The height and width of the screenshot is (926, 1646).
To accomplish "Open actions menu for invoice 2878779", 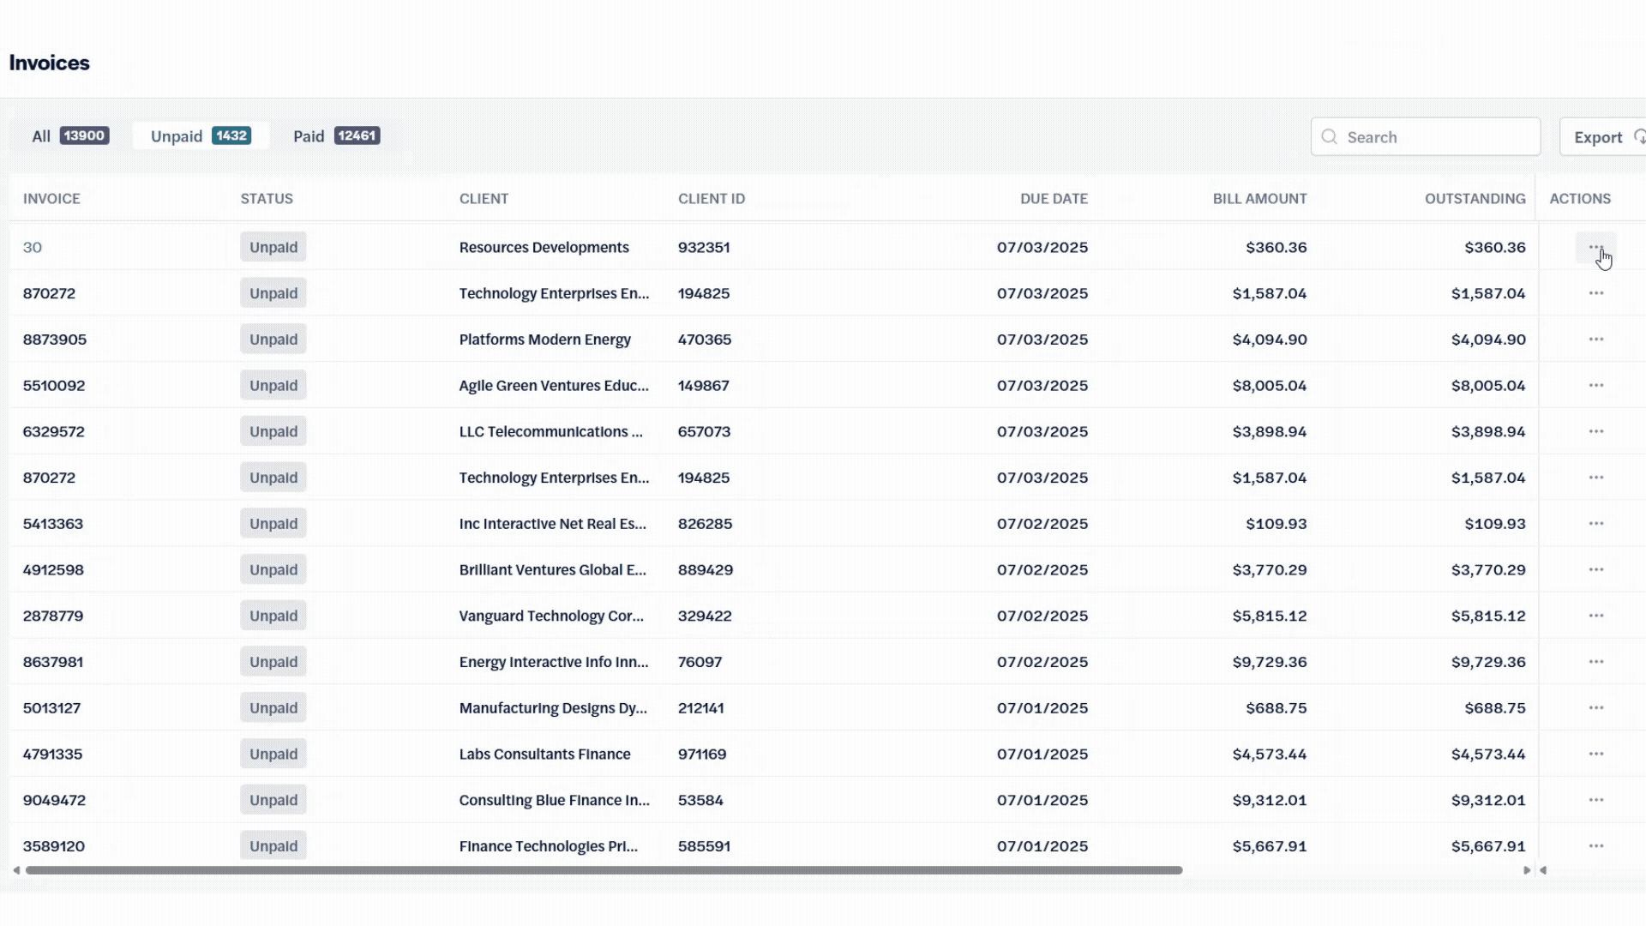I will pos(1595,616).
